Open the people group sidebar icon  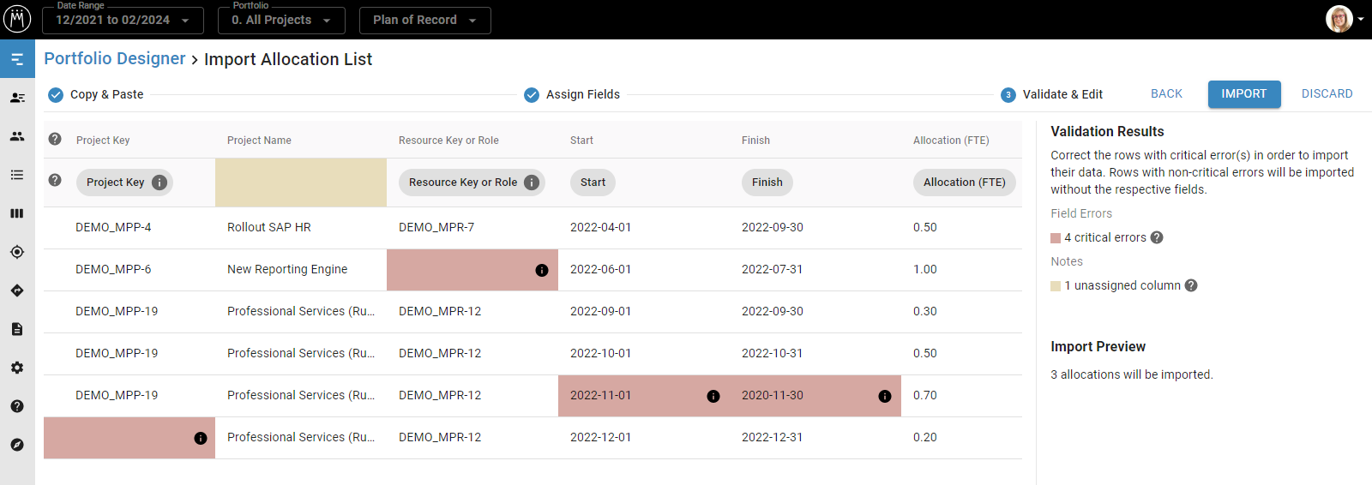point(17,136)
